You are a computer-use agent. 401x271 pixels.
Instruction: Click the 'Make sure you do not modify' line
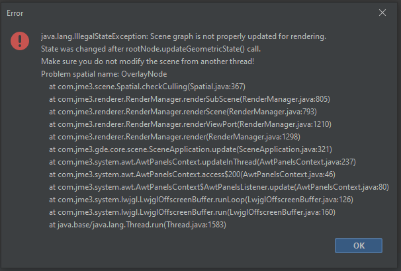tap(148, 61)
